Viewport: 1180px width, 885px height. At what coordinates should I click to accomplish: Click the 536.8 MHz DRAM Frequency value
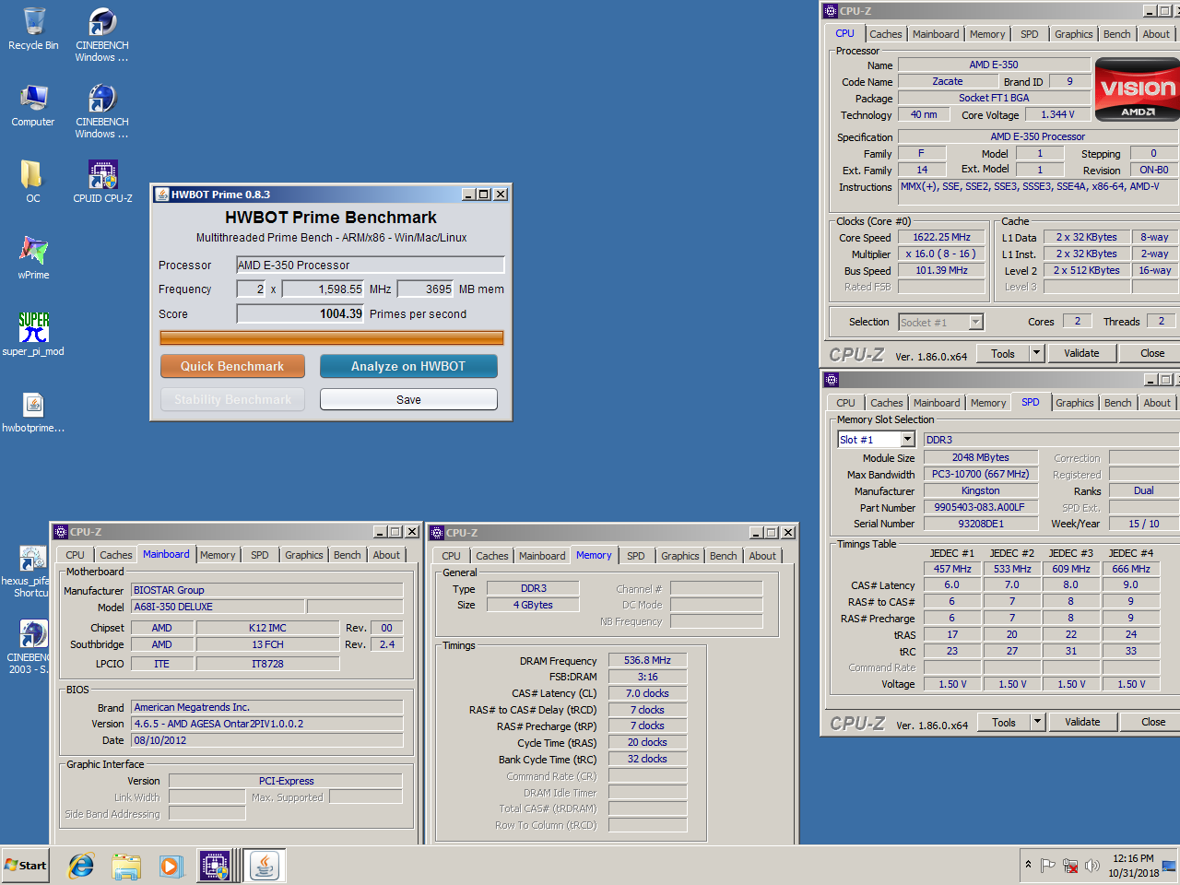[x=647, y=660]
